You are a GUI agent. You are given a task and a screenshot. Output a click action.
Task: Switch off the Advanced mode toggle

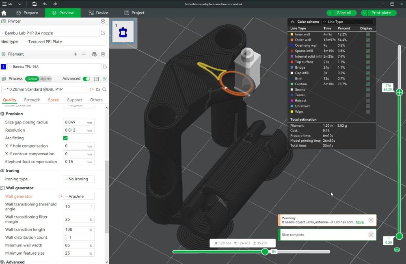point(86,79)
